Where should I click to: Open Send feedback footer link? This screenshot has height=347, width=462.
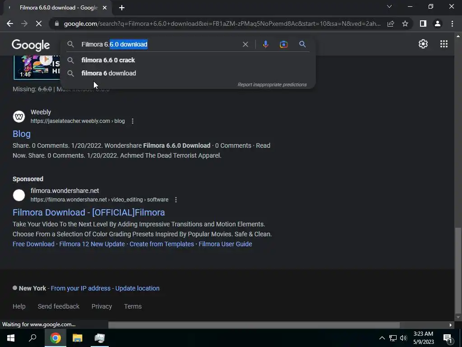[59, 306]
